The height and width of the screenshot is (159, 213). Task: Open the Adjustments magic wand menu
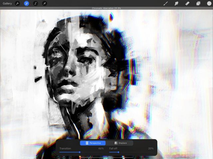coord(27,4)
